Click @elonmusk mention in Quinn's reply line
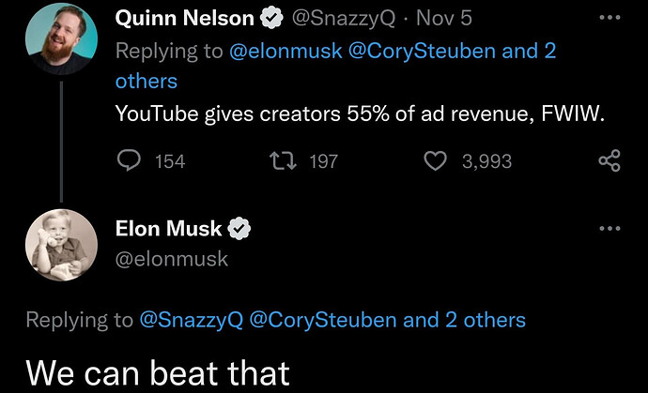648x393 pixels. [285, 52]
